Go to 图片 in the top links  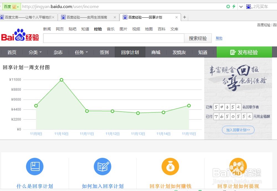point(124,29)
